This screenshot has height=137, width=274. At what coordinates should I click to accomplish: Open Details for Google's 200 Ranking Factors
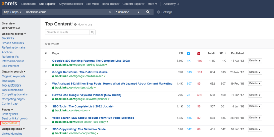click(x=255, y=61)
